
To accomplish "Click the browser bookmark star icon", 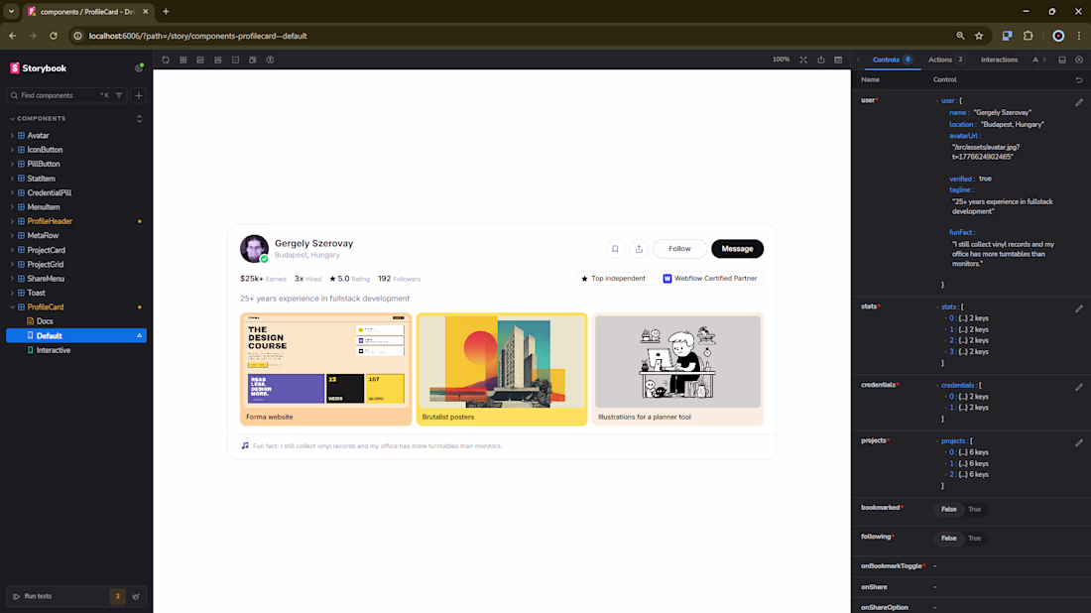I will (979, 36).
